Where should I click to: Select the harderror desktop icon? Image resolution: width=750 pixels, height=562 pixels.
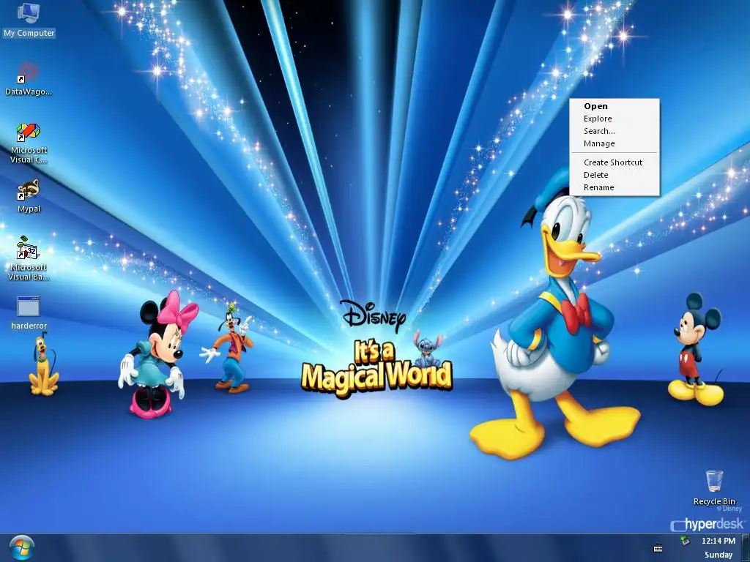pyautogui.click(x=29, y=312)
